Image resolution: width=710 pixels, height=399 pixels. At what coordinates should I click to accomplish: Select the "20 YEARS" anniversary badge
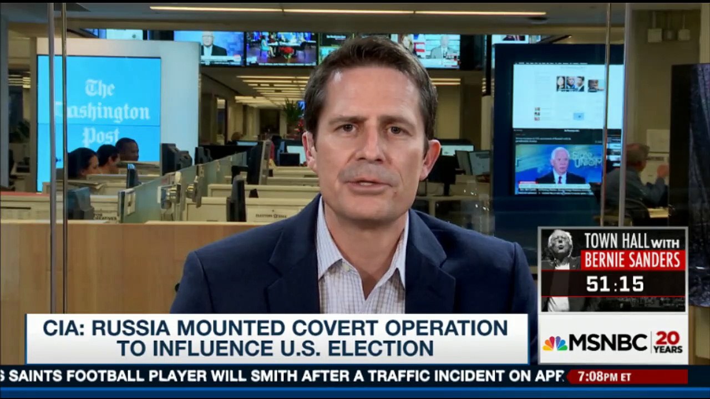coord(668,343)
